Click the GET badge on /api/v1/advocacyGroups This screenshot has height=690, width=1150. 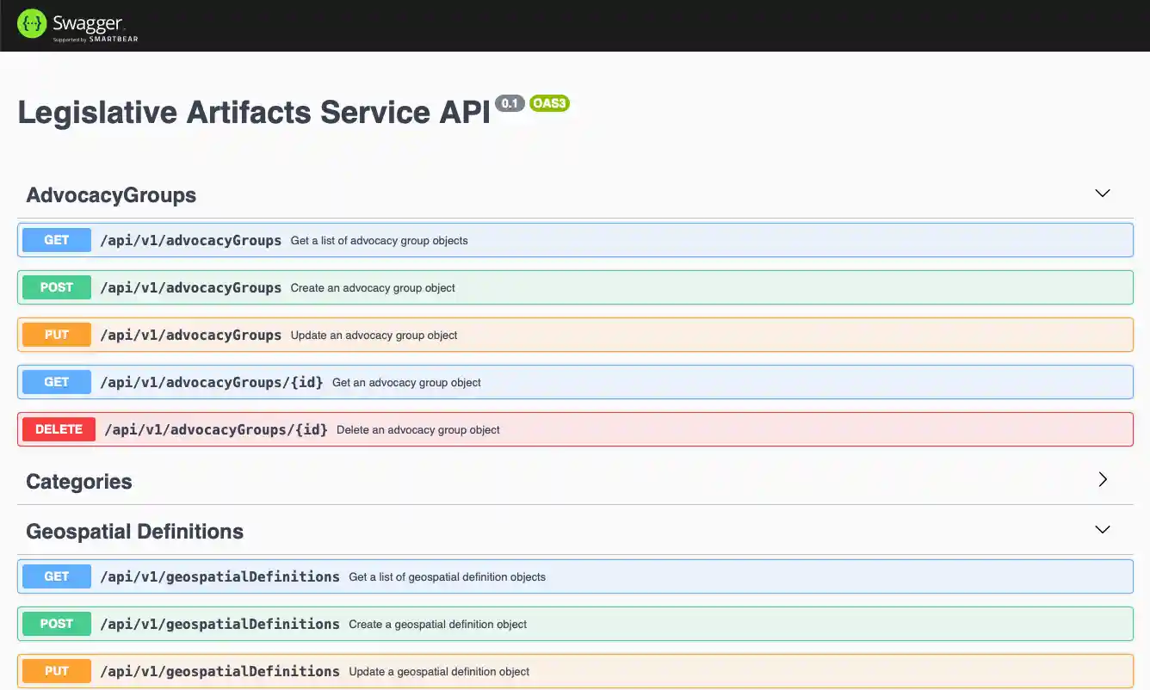pyautogui.click(x=56, y=240)
